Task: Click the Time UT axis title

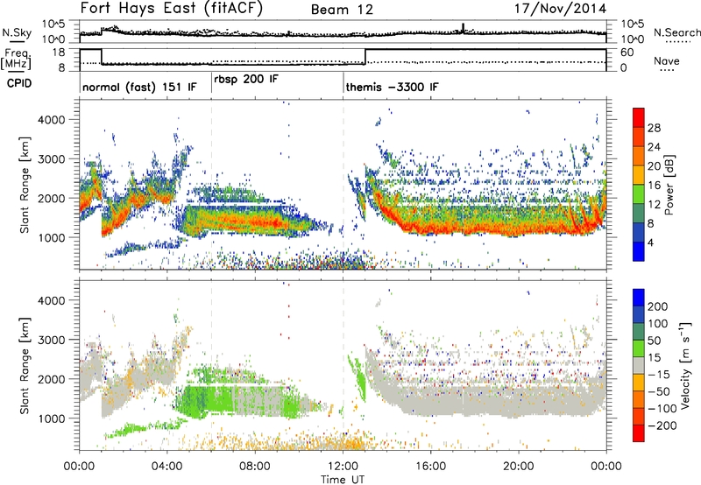Action: [x=343, y=480]
